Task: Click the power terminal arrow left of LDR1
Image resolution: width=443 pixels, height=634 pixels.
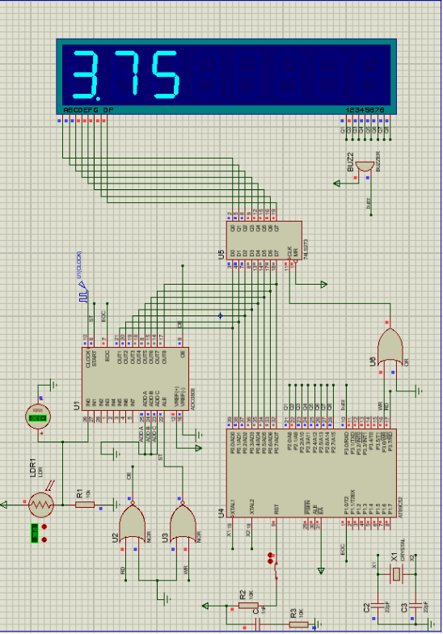Action: (x=4, y=505)
